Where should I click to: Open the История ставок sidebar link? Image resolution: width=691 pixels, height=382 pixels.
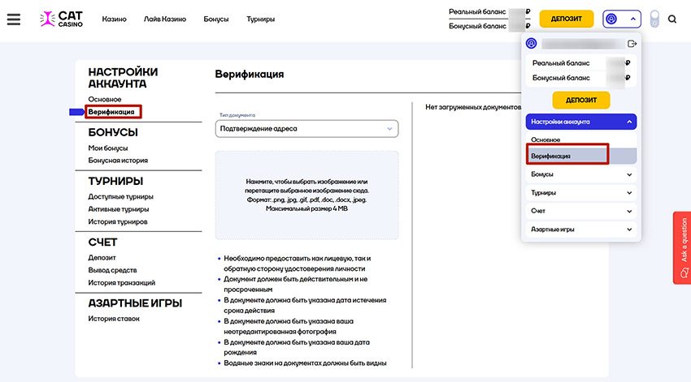(x=114, y=319)
